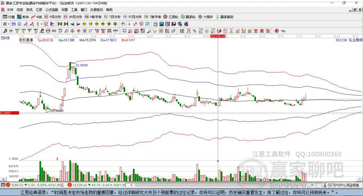Open 赢家服务 with the dollar icon

pyautogui.click(x=224, y=17)
